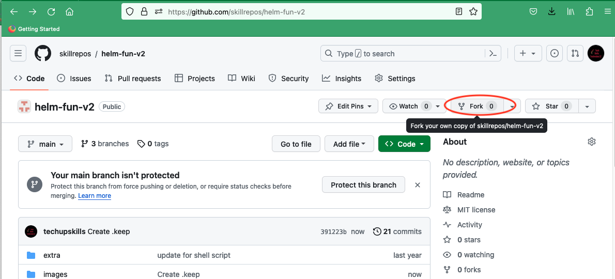Bookmark this page with the star icon

click(473, 12)
